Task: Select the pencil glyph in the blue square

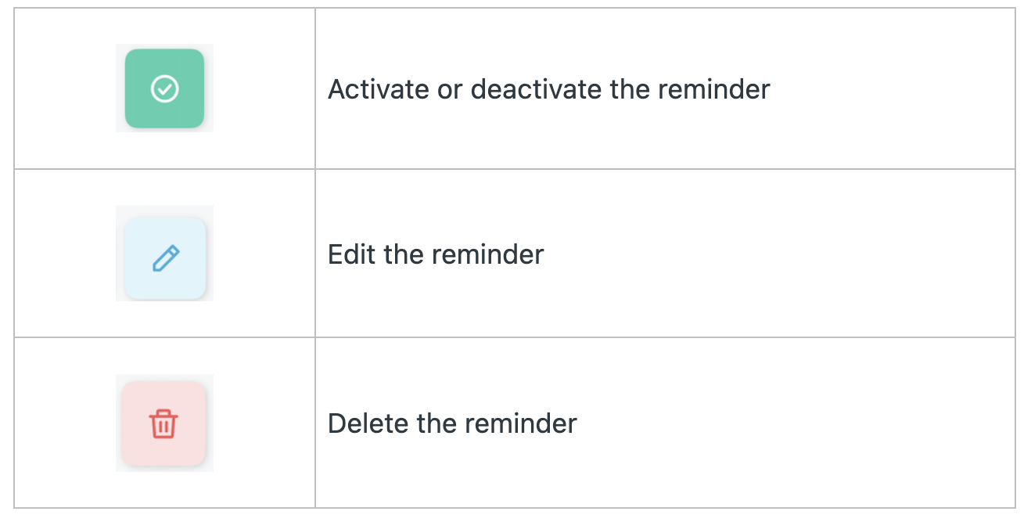Action: click(x=165, y=257)
